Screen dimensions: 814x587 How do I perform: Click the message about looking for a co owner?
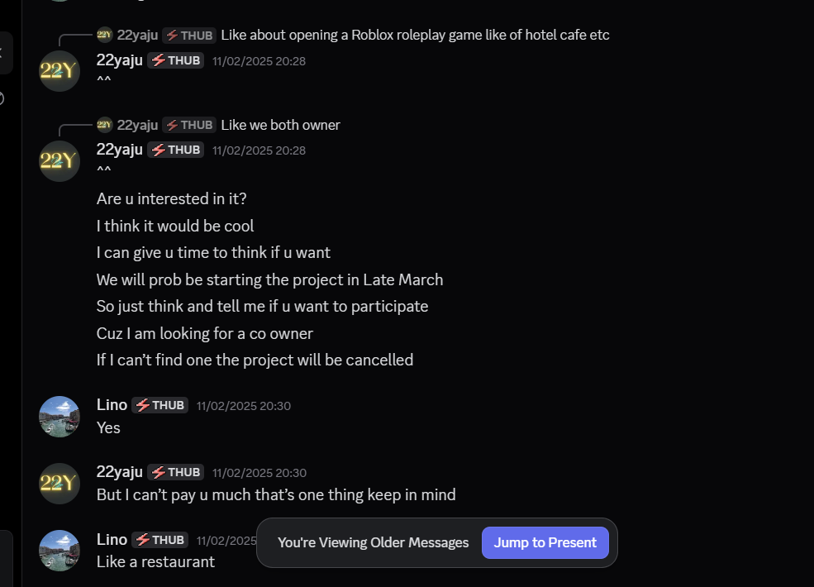pos(204,333)
